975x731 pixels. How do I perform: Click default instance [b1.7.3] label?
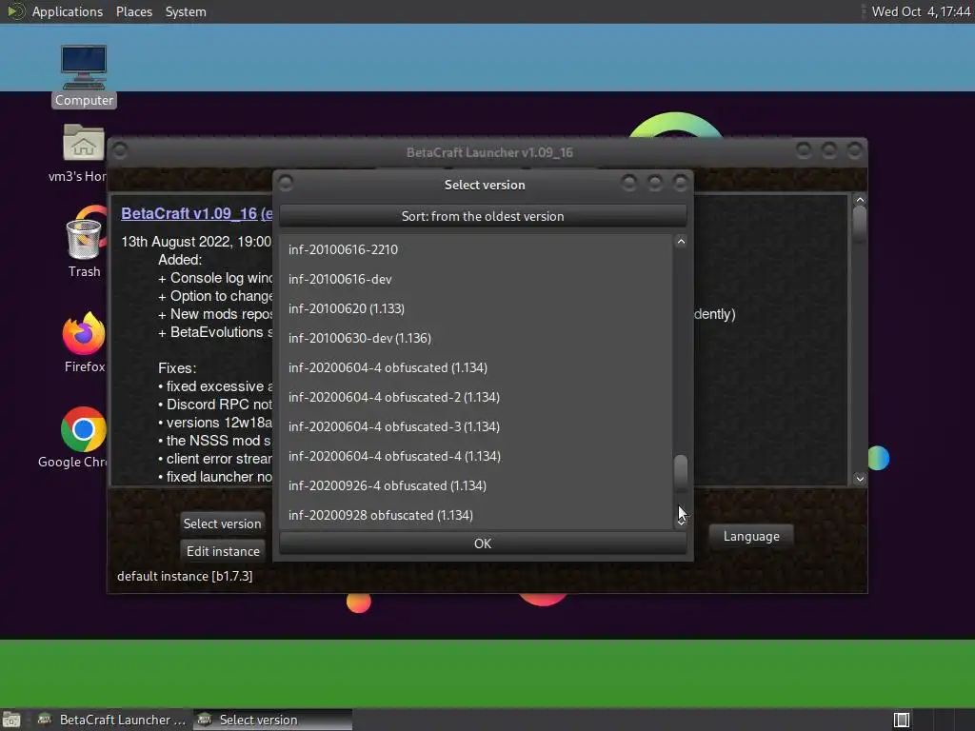(185, 576)
